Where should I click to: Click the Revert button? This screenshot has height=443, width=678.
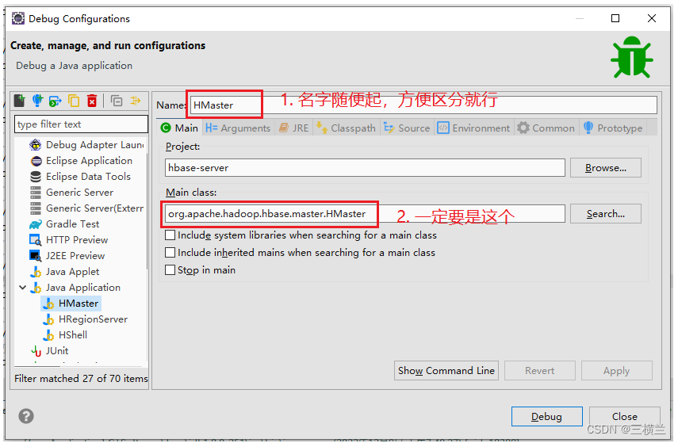point(540,371)
